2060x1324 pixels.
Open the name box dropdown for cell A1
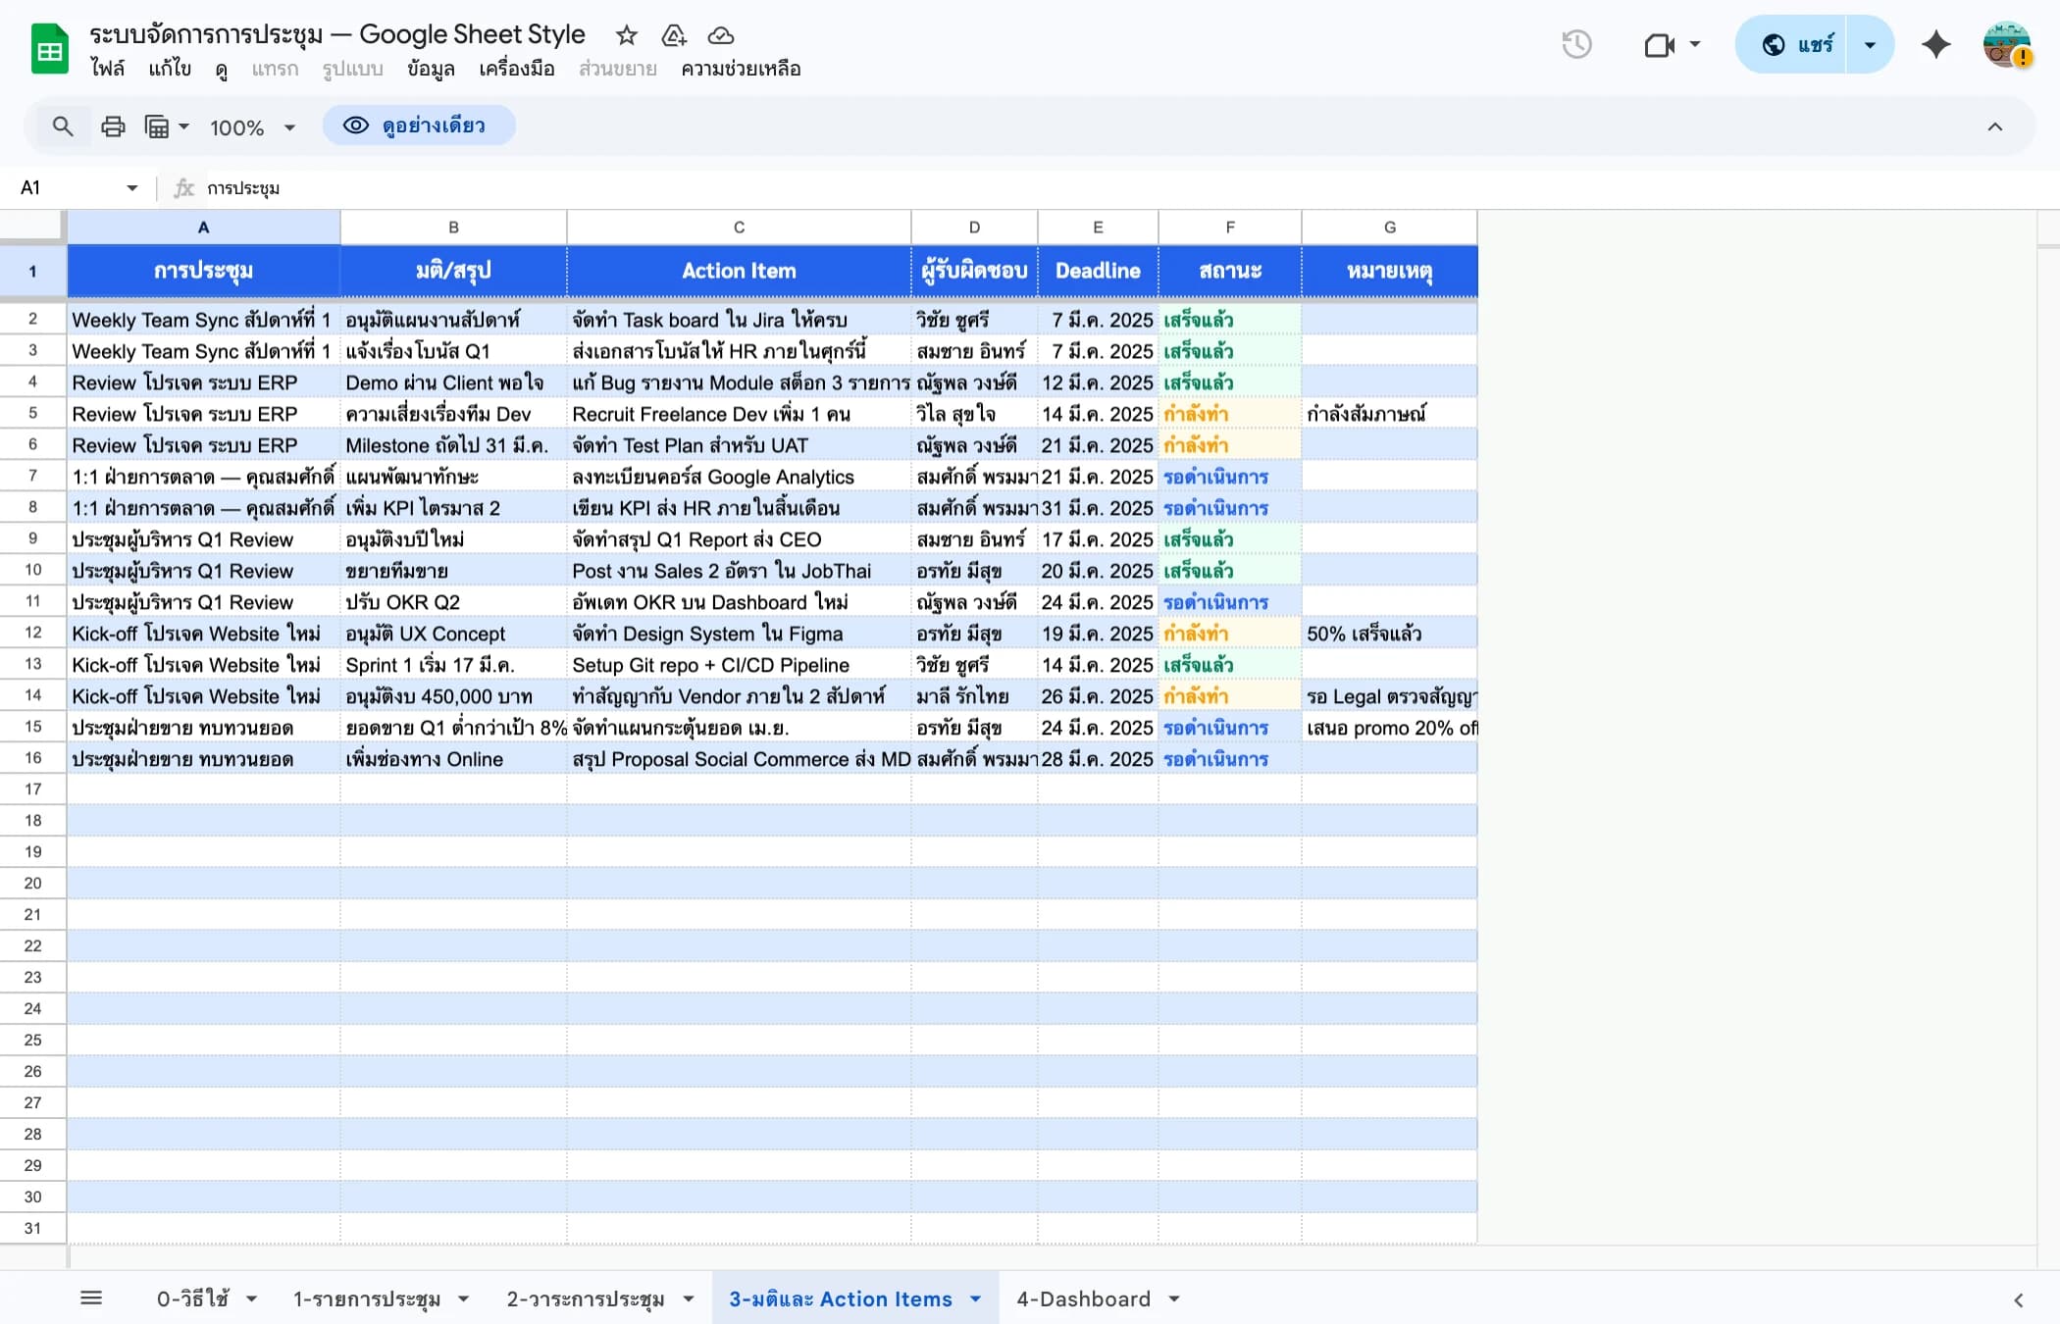pos(131,187)
